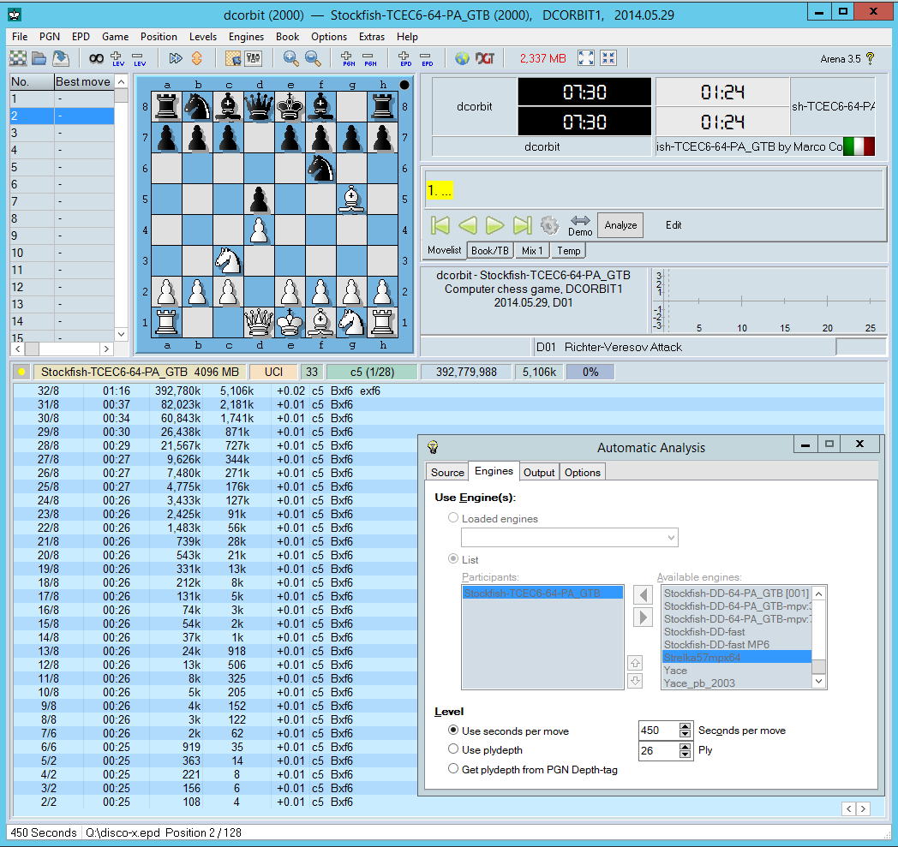
Task: Click the yellow question mark help icon
Action: point(871,58)
